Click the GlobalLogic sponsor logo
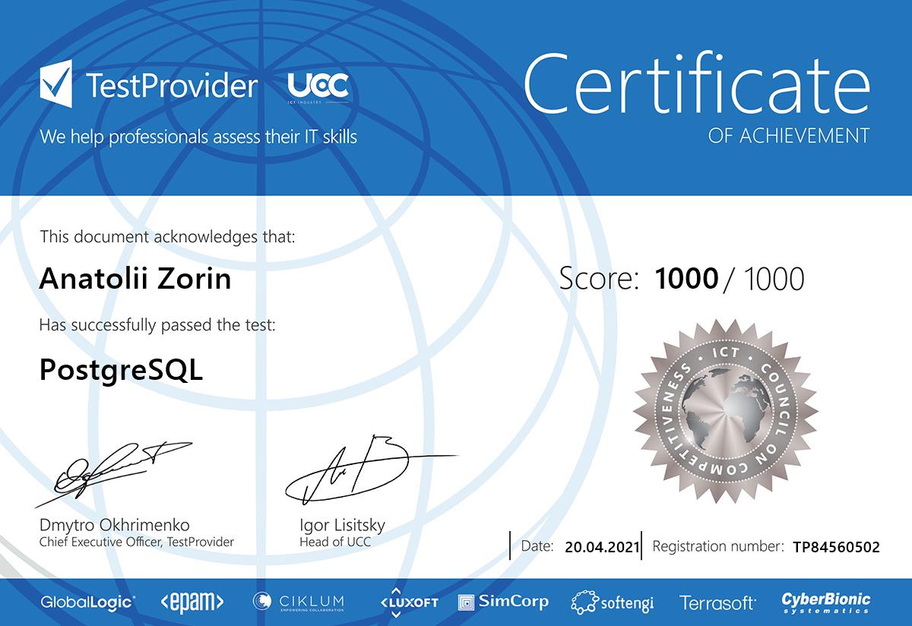The width and height of the screenshot is (912, 626). [x=87, y=602]
